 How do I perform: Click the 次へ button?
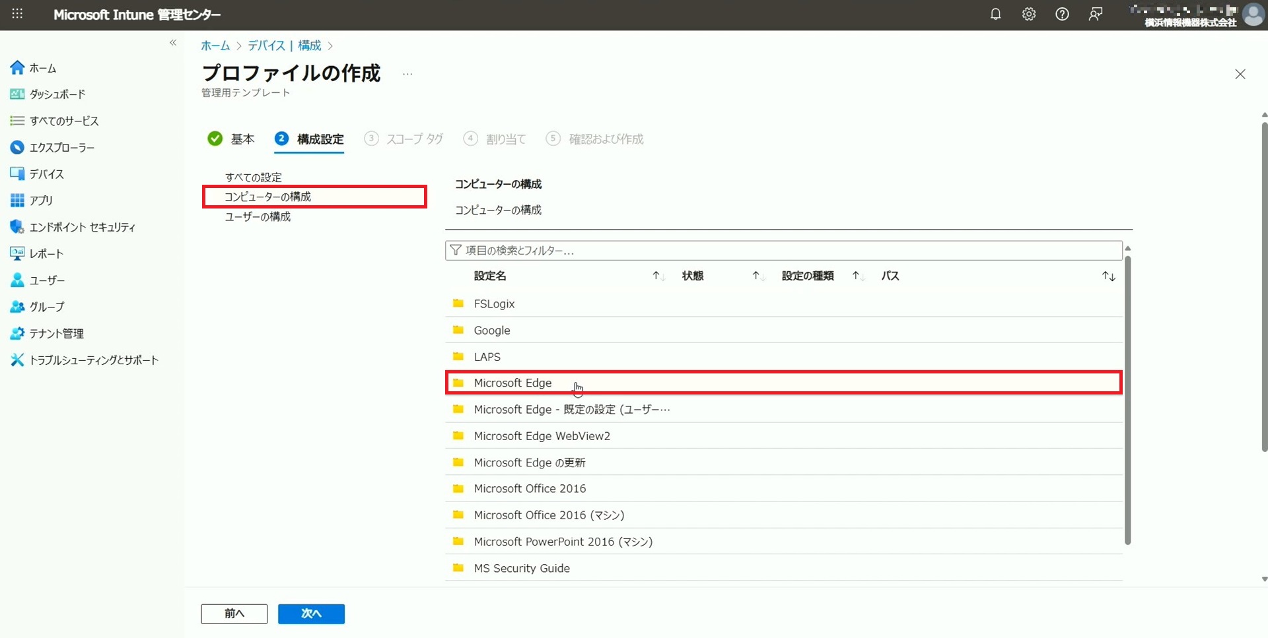(311, 614)
